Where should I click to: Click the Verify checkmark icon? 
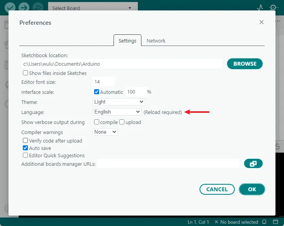tap(10, 8)
